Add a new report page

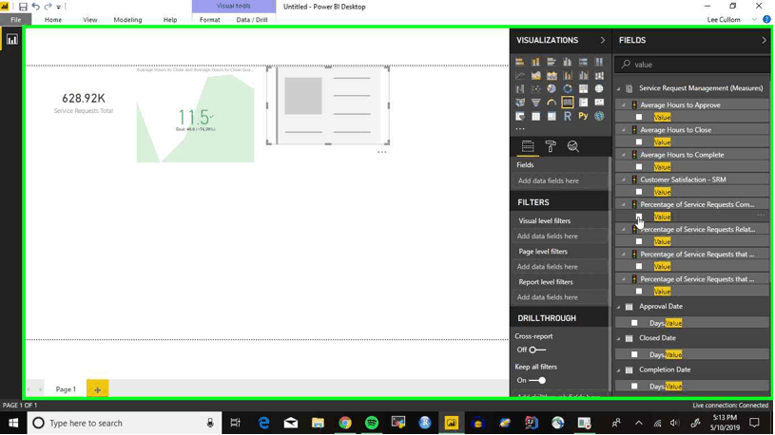click(97, 389)
